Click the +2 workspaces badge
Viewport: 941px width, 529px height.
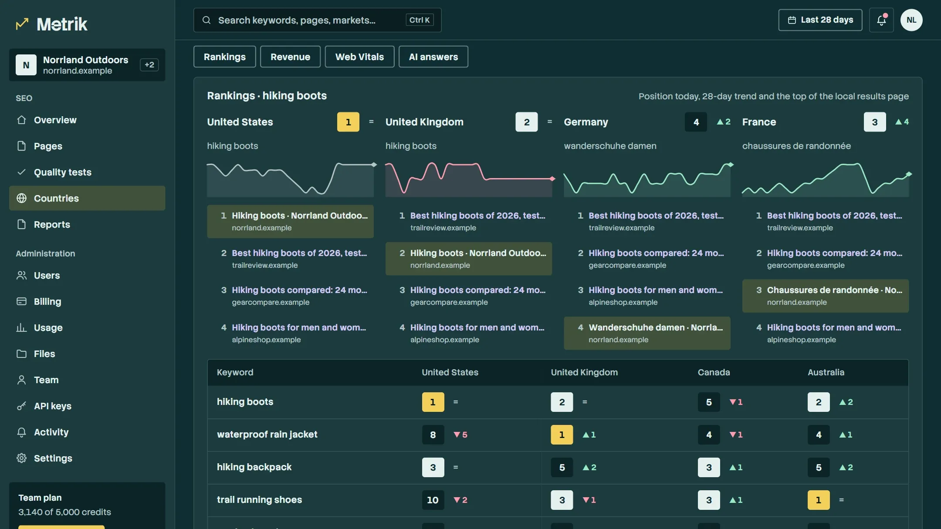[x=149, y=65]
